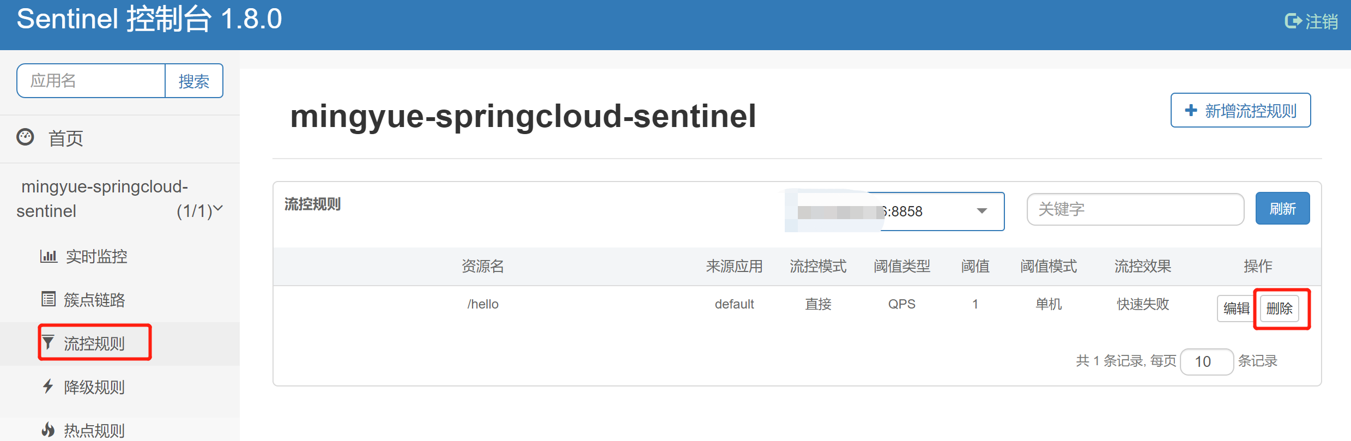Click the plus icon on 新增流控规则
Viewport: 1351px width, 441px height.
(1191, 110)
